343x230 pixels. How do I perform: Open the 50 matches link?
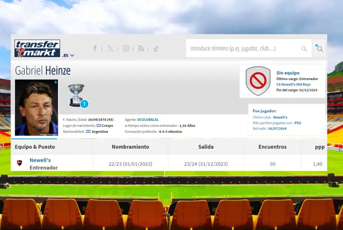272,164
